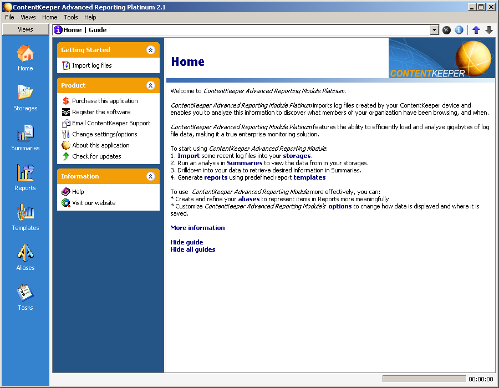Click the Email ContentKeeper Support icon
The height and width of the screenshot is (388, 499).
coord(66,123)
